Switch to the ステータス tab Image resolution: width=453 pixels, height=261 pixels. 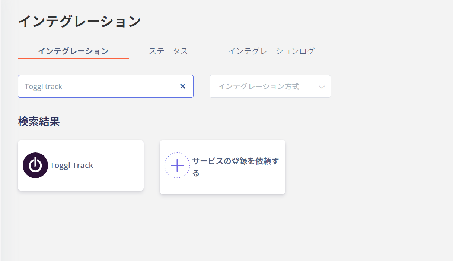tap(168, 51)
